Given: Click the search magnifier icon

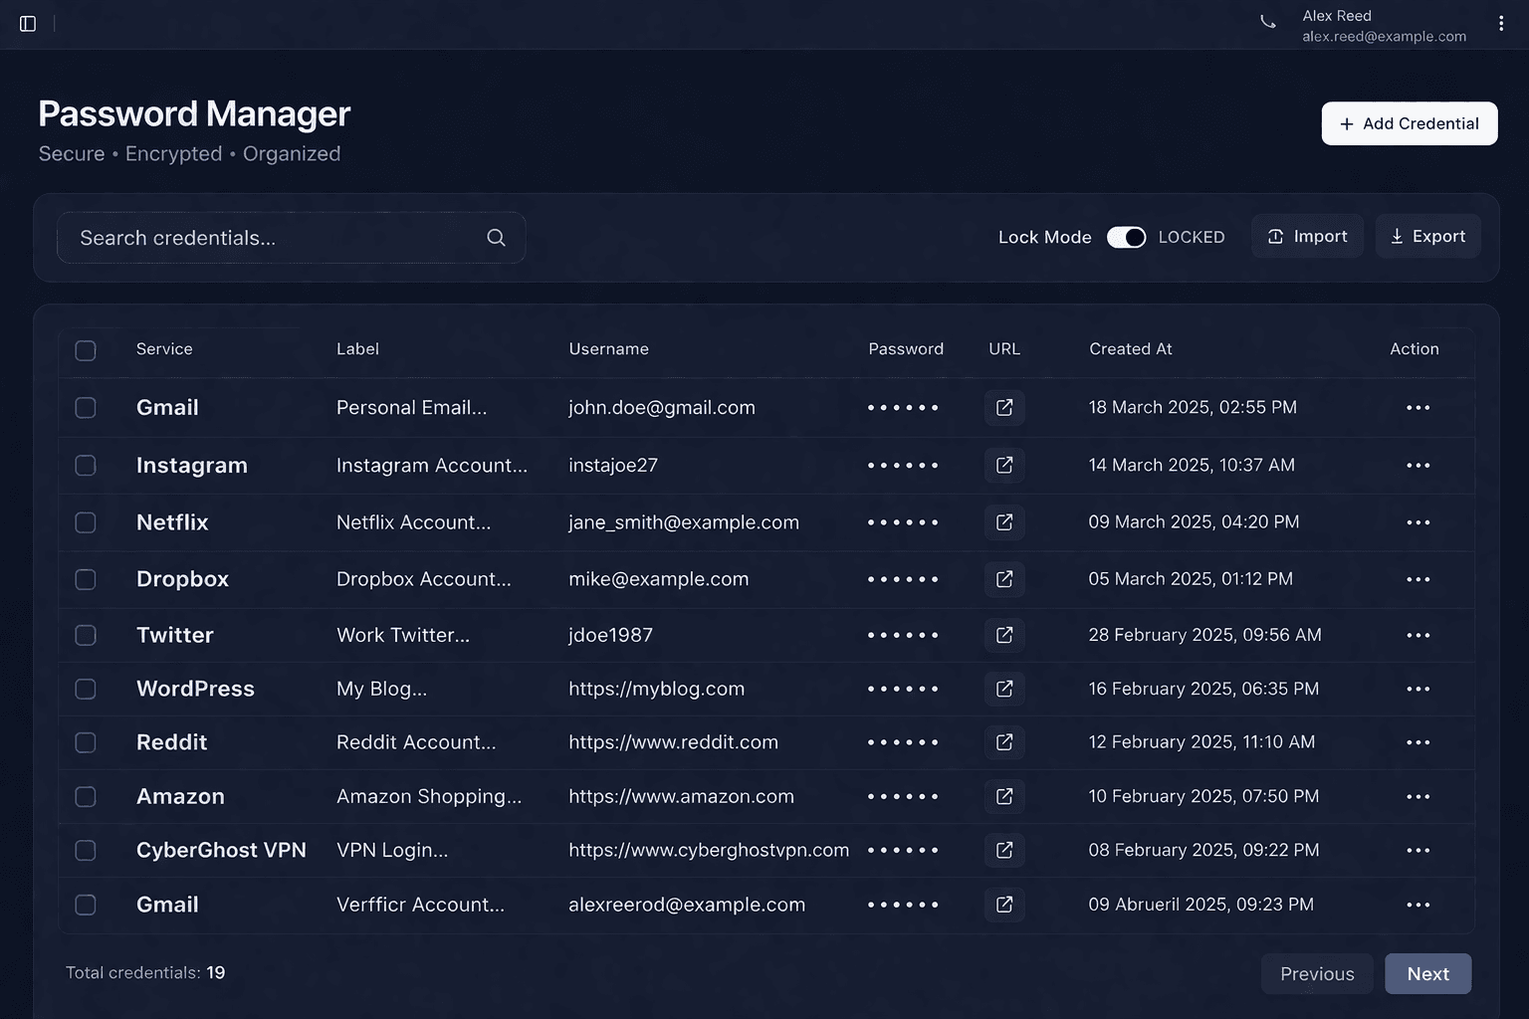Looking at the screenshot, I should [x=496, y=238].
